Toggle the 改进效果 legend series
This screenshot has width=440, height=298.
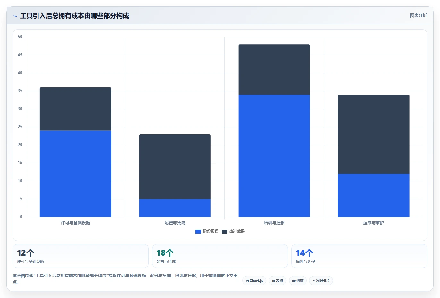click(x=233, y=231)
